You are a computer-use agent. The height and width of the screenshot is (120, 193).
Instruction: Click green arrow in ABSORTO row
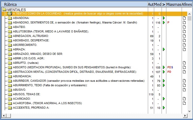(x=164, y=67)
